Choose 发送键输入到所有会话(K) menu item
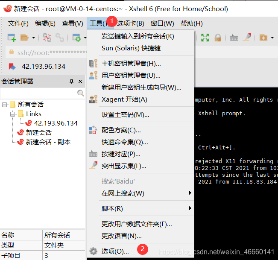Image resolution: width=278 pixels, height=260 pixels. point(140,36)
